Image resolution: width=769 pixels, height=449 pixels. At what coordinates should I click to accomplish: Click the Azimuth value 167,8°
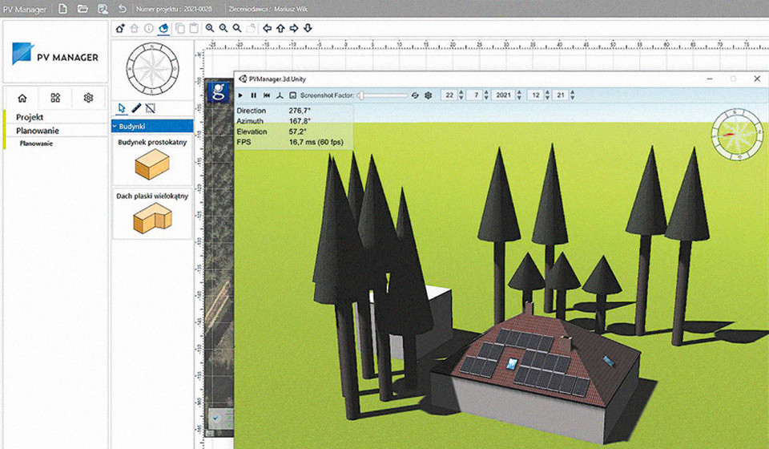[300, 121]
